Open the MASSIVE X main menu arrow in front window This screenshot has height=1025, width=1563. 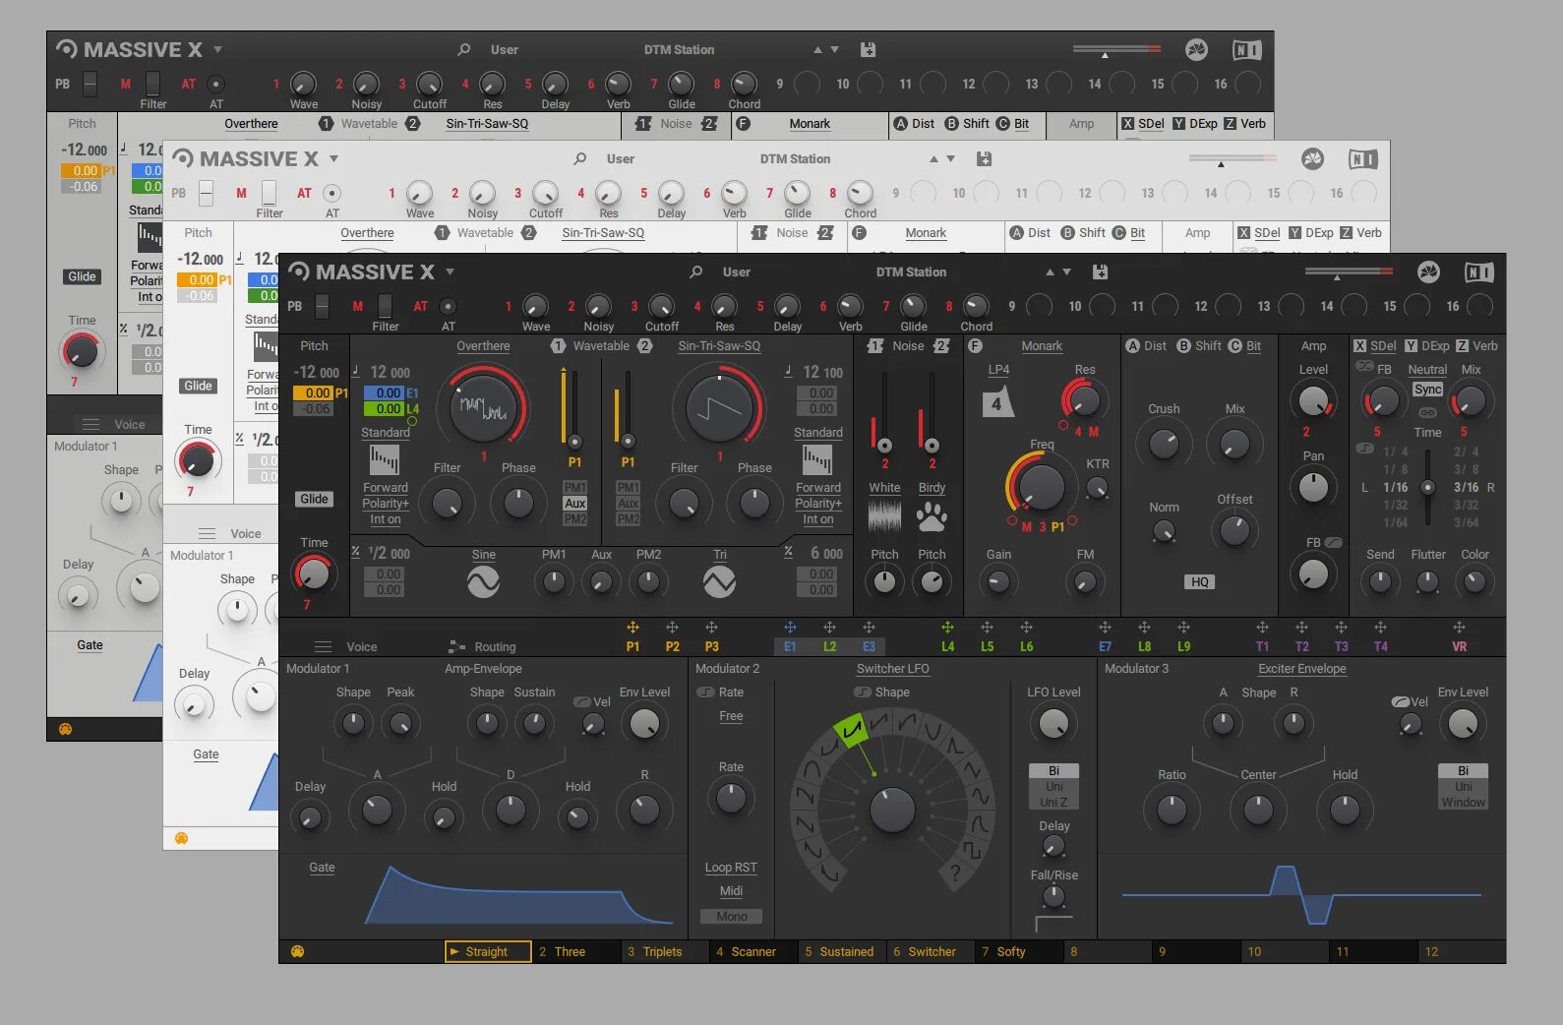tap(450, 271)
